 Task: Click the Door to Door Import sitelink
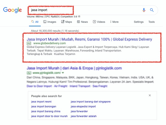[x=39, y=86]
